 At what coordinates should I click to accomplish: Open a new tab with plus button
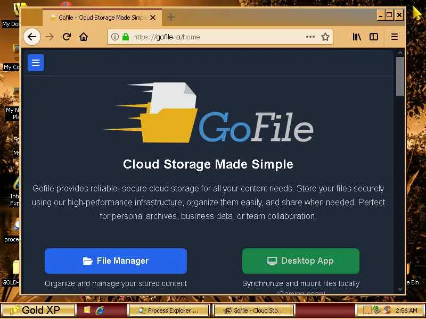pos(170,17)
